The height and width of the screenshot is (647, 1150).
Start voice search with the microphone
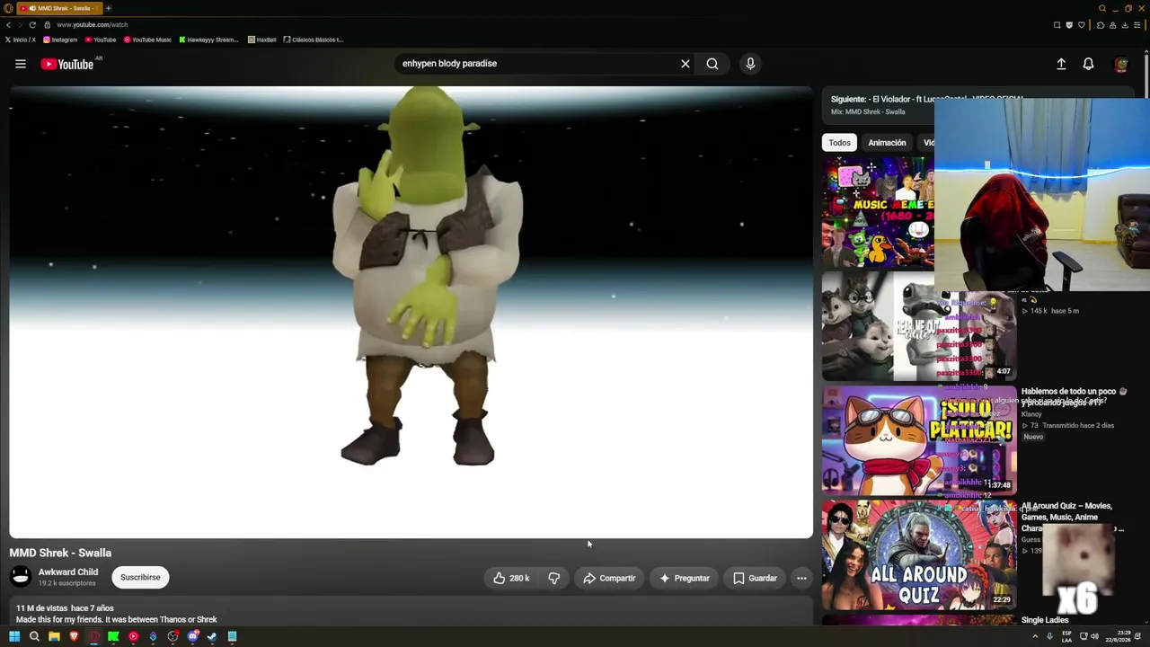pos(750,64)
